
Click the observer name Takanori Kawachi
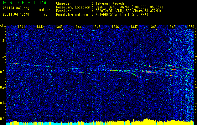click(x=111, y=3)
